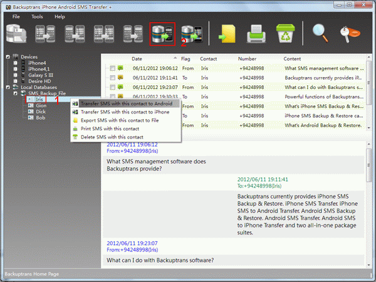The image size is (376, 282).
Task: Click the Export SMS with this contact to File entry
Action: [126, 120]
